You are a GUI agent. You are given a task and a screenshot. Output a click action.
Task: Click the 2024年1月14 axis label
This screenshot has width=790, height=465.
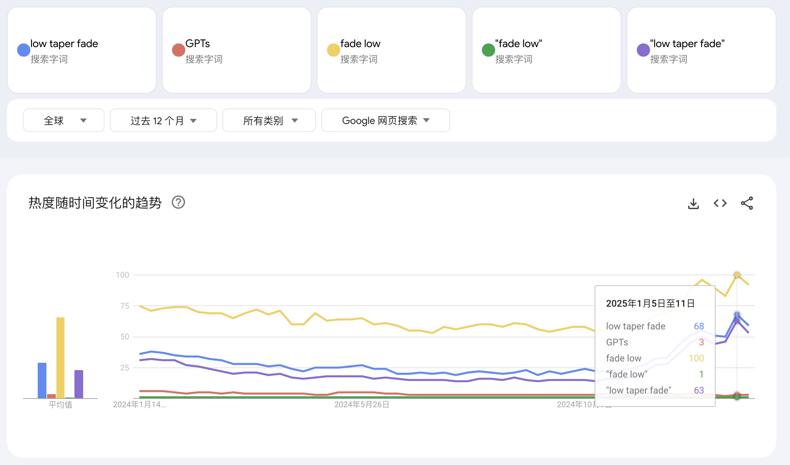tap(139, 405)
